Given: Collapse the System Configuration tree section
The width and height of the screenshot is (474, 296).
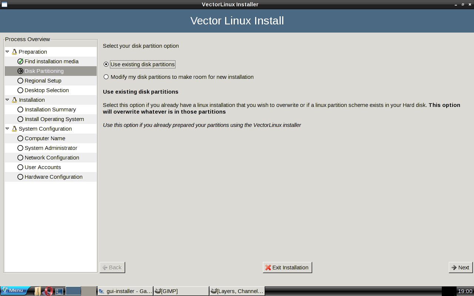Looking at the screenshot, I should click(x=7, y=129).
